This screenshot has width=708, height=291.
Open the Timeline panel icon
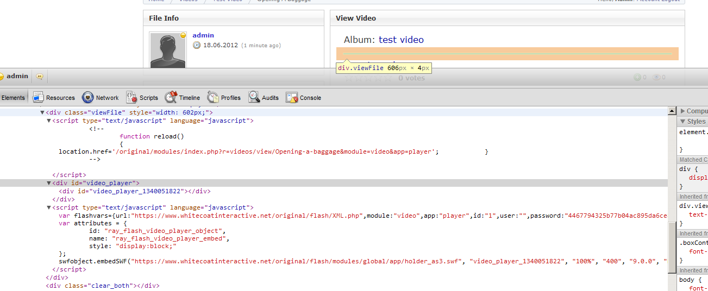[171, 98]
